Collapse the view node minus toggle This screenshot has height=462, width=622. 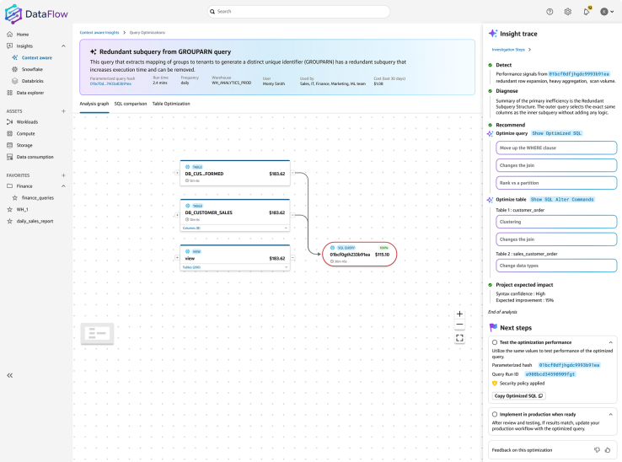point(293,258)
